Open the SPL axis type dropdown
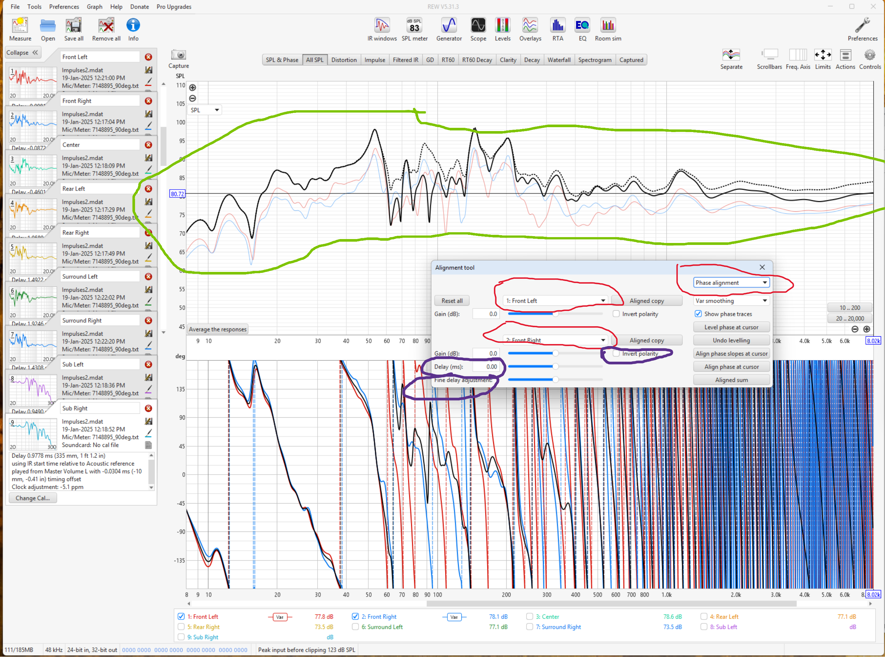 (204, 110)
